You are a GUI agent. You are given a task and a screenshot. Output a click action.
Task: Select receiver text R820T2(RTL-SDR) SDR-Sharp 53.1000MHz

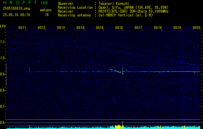134,11
